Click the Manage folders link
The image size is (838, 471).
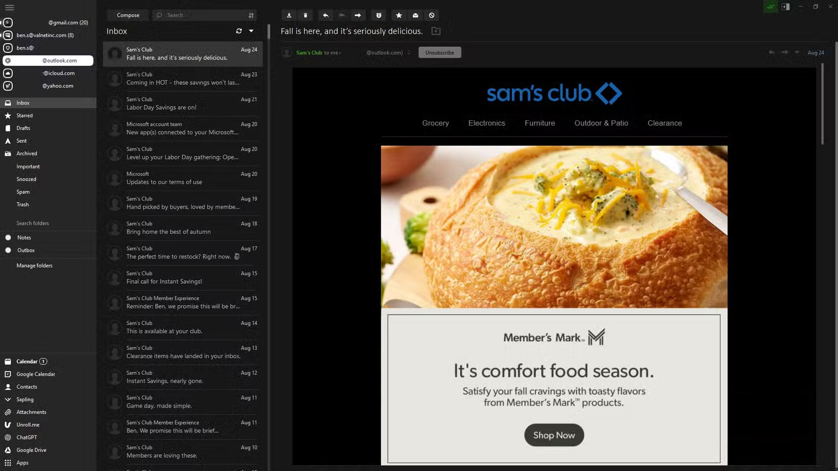point(34,265)
